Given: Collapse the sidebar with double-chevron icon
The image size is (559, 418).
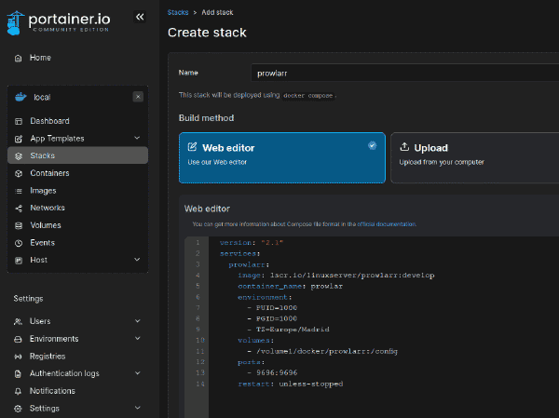Looking at the screenshot, I should point(140,17).
